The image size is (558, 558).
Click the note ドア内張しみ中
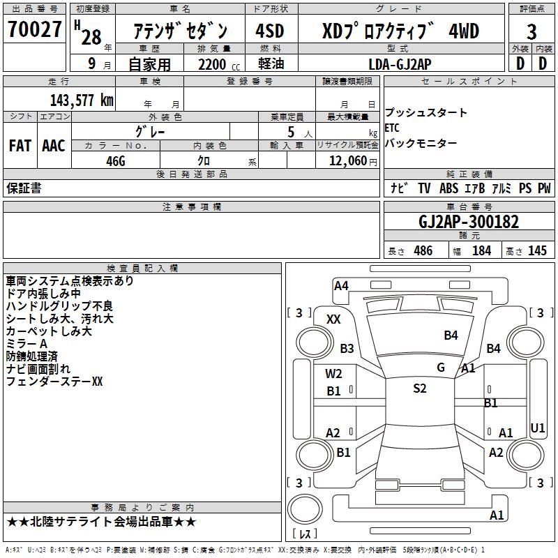[43, 294]
